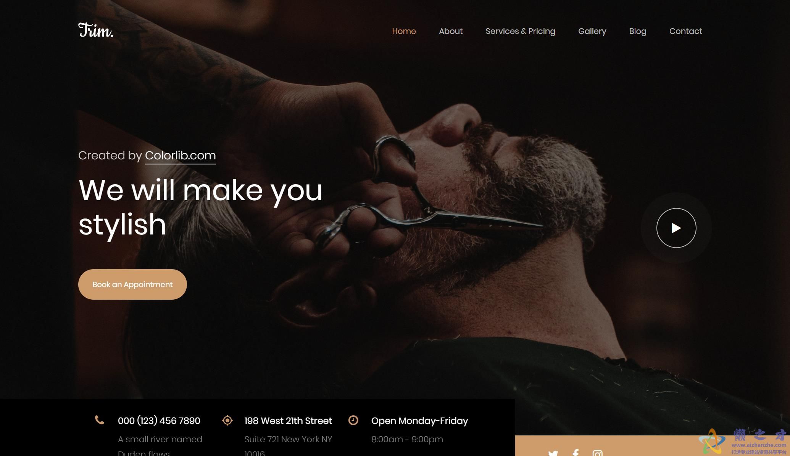Click the Trim logo in the header
Viewport: 790px width, 456px height.
coord(96,30)
